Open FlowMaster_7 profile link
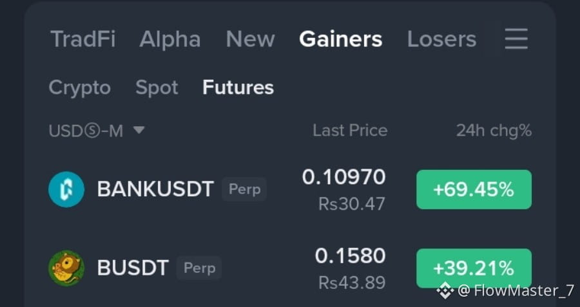The height and width of the screenshot is (307, 580). pyautogui.click(x=516, y=291)
